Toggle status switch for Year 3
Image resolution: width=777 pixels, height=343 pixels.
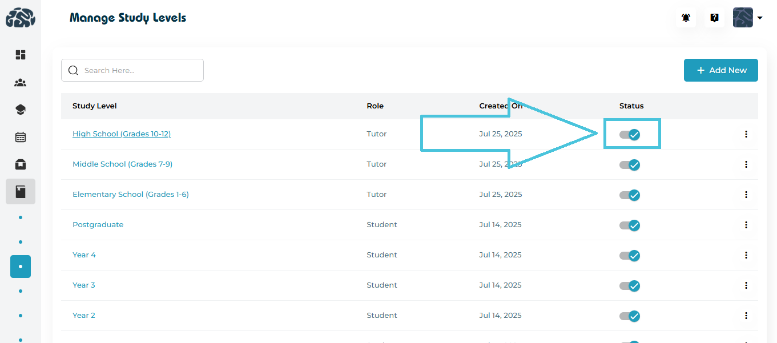coord(630,286)
